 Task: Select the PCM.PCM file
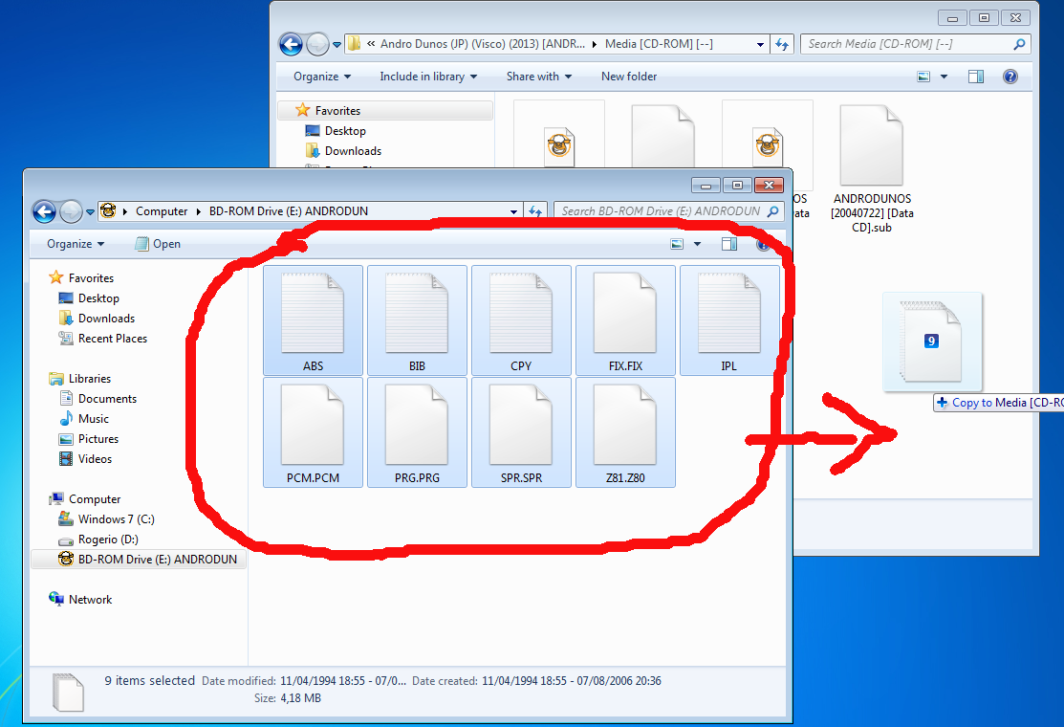coord(313,432)
